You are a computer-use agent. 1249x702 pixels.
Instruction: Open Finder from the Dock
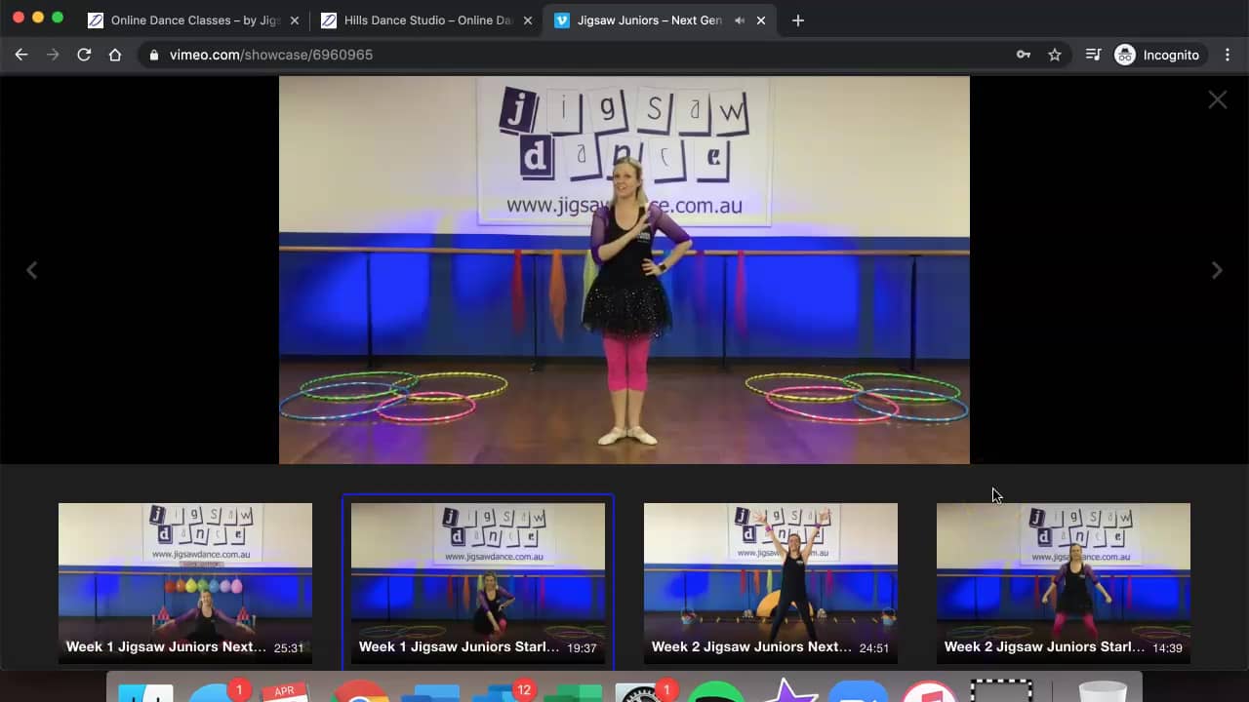(145, 691)
